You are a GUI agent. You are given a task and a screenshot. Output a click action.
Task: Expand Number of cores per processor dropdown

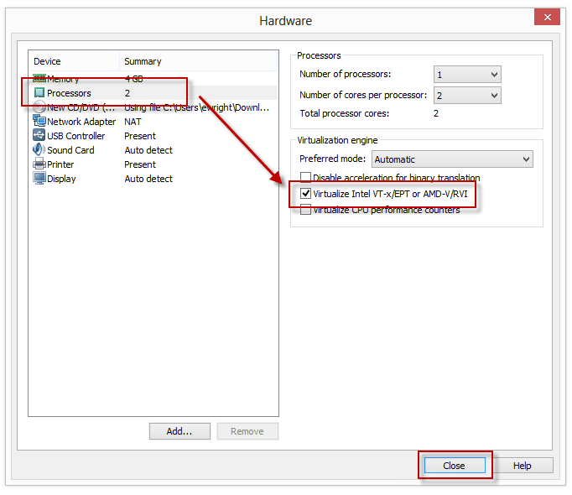[467, 96]
